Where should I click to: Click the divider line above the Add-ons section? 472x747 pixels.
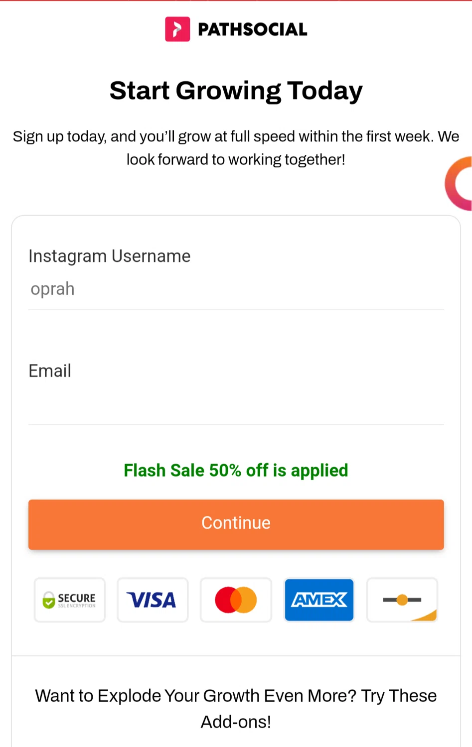(x=236, y=656)
